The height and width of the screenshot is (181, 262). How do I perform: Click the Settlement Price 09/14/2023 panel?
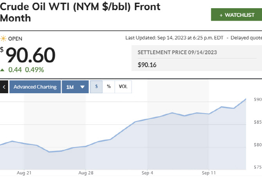[196, 59]
